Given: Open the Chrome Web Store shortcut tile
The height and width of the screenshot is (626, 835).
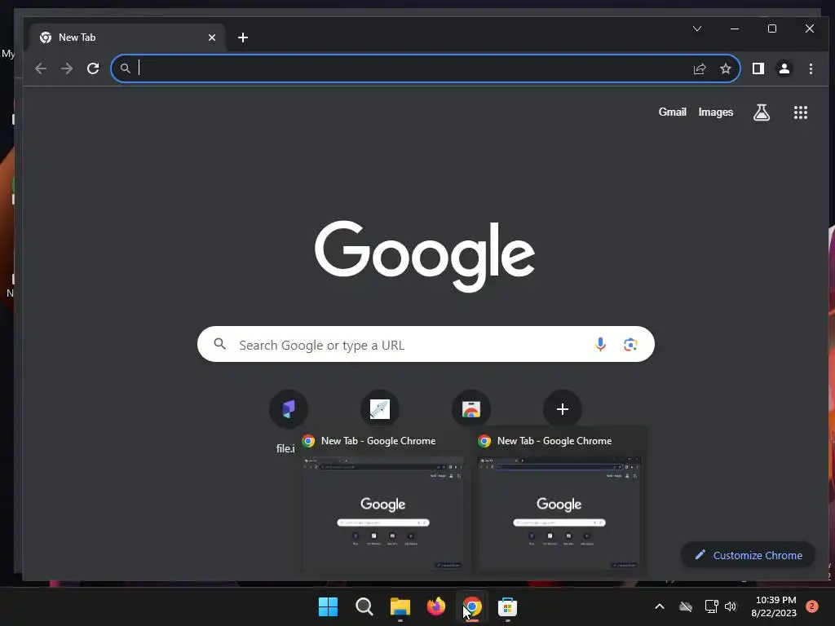Looking at the screenshot, I should 471,409.
